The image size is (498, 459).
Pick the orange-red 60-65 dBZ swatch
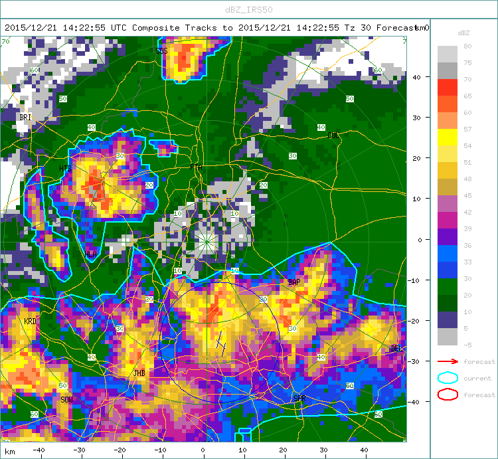click(447, 104)
